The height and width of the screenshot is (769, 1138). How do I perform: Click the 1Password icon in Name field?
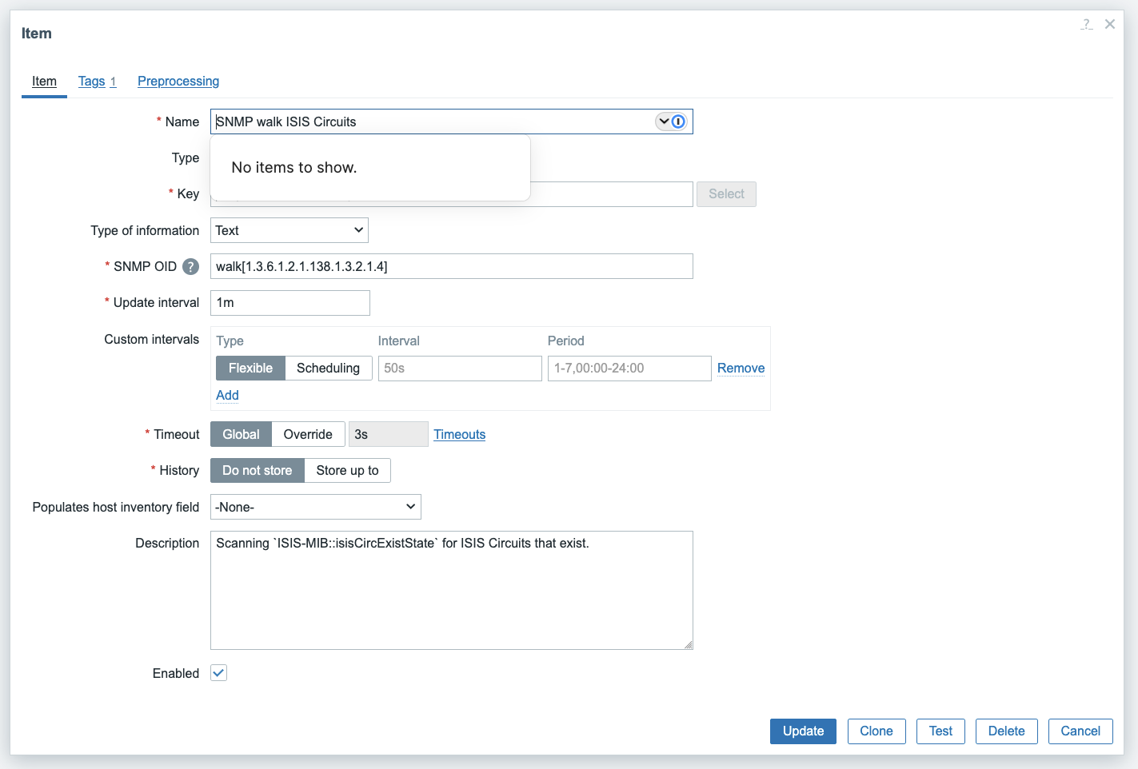(678, 122)
